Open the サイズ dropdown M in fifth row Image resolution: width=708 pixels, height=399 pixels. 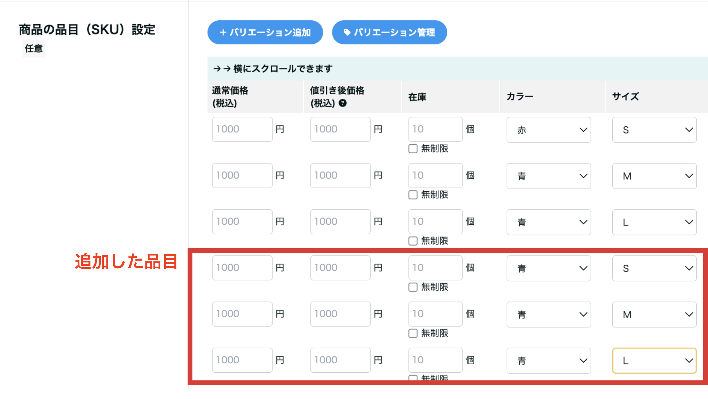(x=654, y=314)
